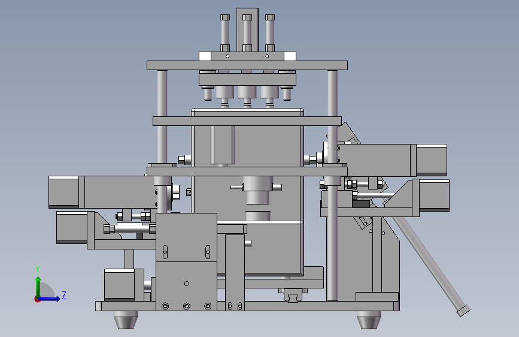519x337 pixels.
Task: Select the left conical foot under the base
Action: 126,320
